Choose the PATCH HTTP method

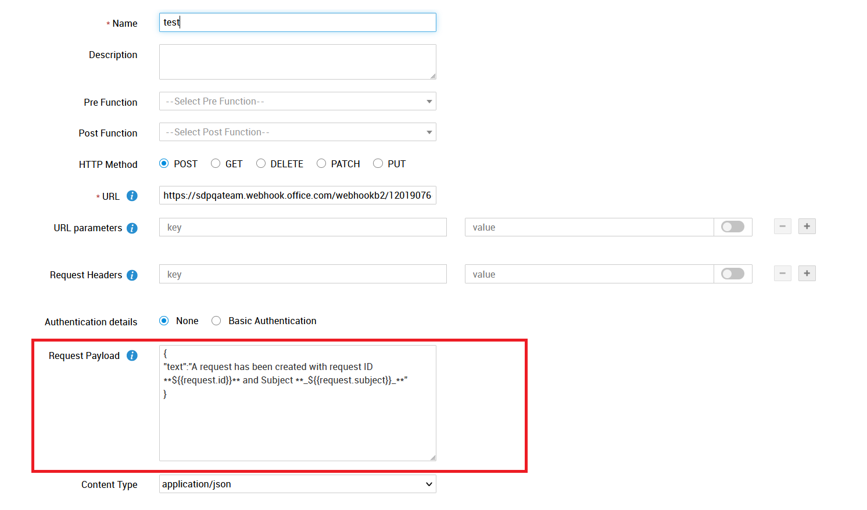[321, 164]
